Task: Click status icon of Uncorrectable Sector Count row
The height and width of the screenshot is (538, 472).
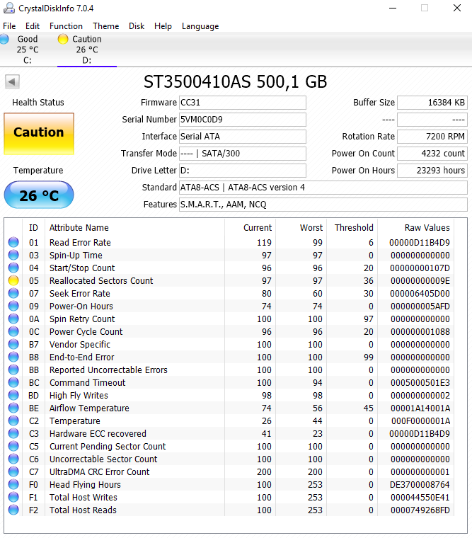Action: tap(13, 459)
